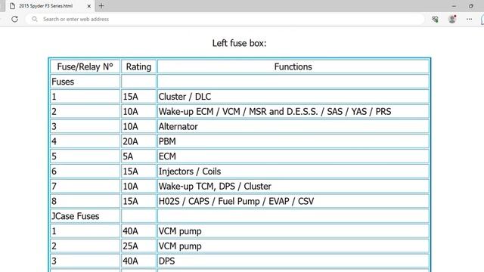Click the page file icon on the tab
484x272 pixels.
(12, 6)
